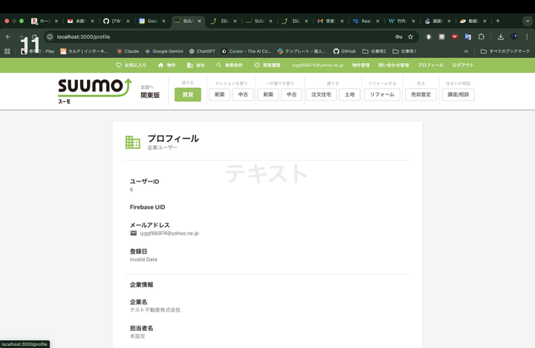Viewport: 535px width, 348px height.
Task: Click the テスト不動産株式会社 company name
Action: 155,310
